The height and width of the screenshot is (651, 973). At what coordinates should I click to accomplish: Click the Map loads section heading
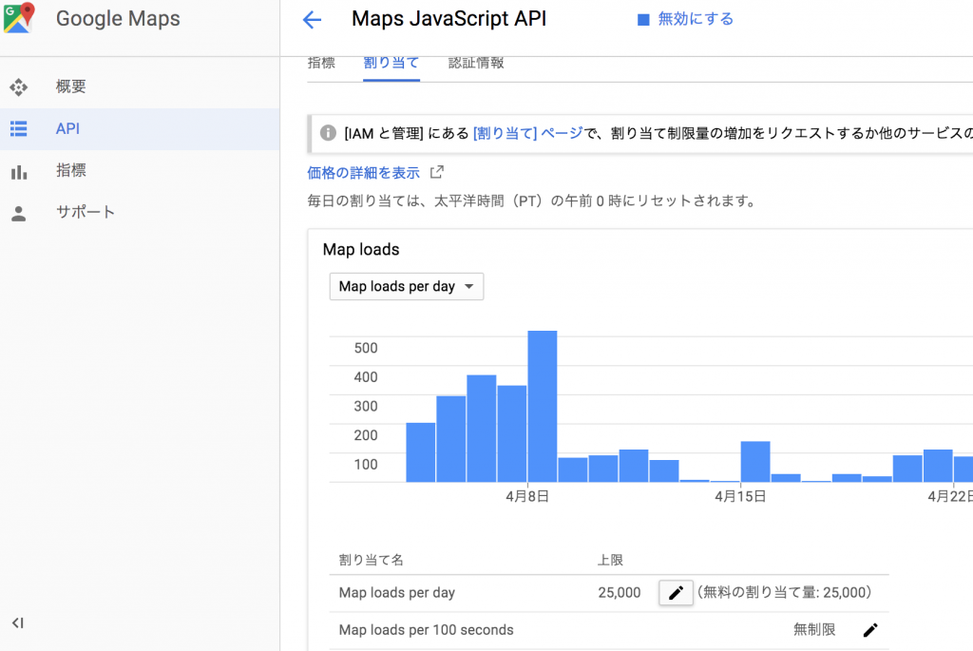pos(361,250)
